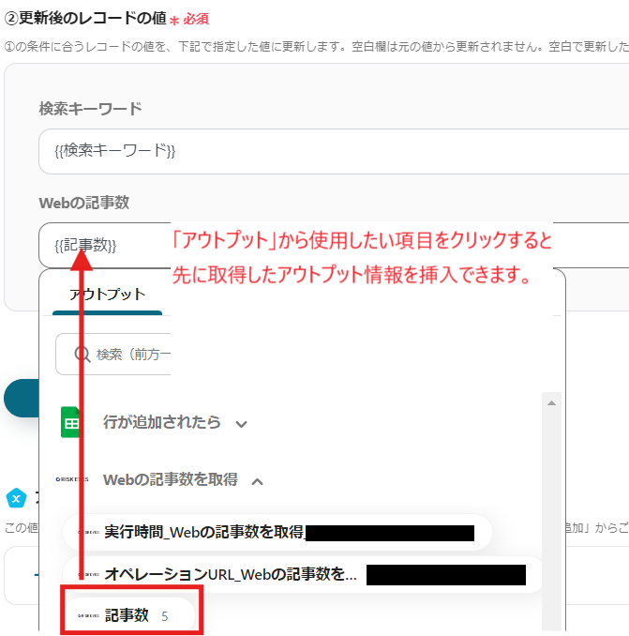Click the Webの記事数を取得 group label
Viewport: 629px width, 636px height.
tap(171, 480)
